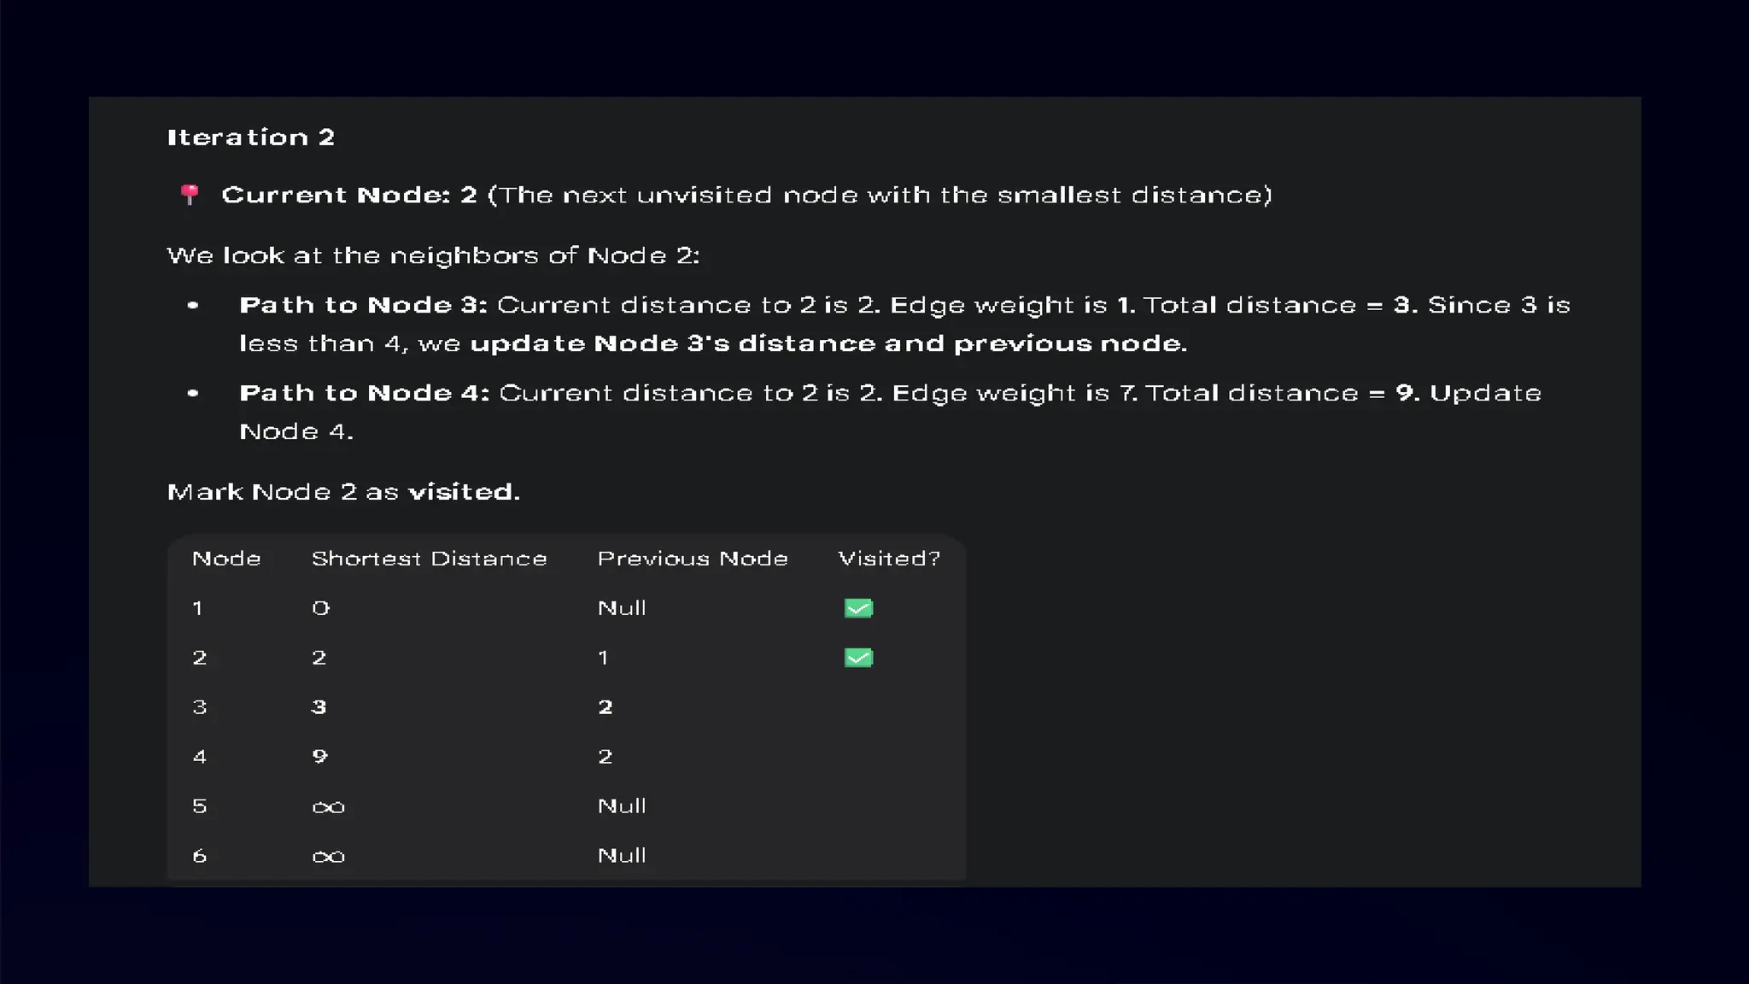Viewport: 1749px width, 984px height.
Task: Click 'update Node 3's distance and previous node' text
Action: click(828, 343)
